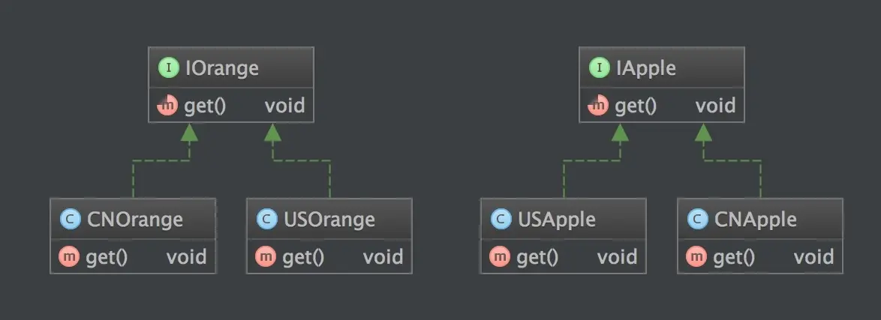Select the CNOrange class name label
The height and width of the screenshot is (320, 881).
tap(135, 220)
